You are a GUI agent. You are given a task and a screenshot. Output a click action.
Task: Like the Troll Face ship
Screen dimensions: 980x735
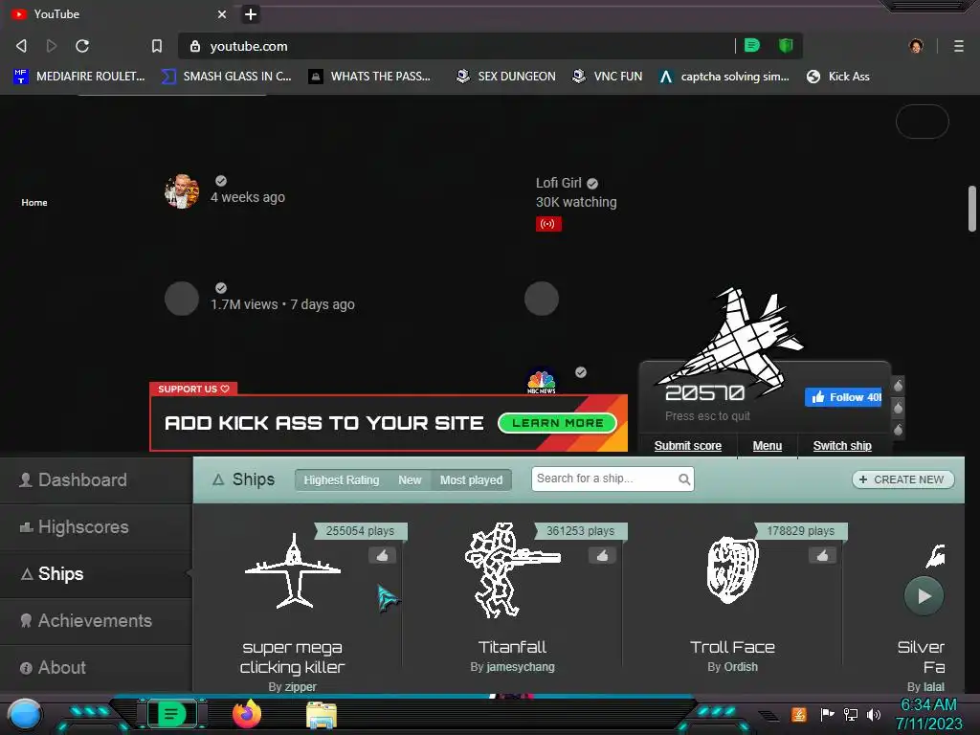click(822, 555)
